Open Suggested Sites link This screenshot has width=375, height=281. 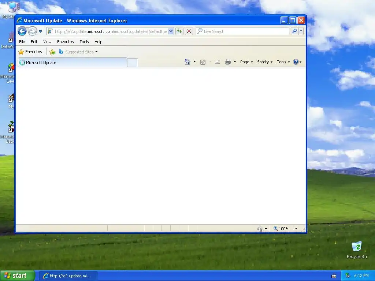tap(78, 52)
